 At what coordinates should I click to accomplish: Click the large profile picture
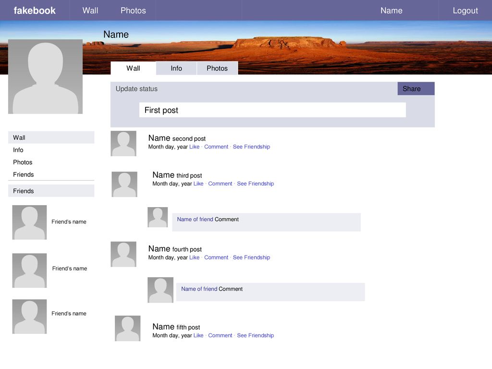point(46,76)
